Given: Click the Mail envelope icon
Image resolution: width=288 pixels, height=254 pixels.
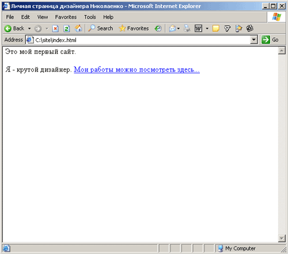Looking at the screenshot, I should [x=172, y=28].
